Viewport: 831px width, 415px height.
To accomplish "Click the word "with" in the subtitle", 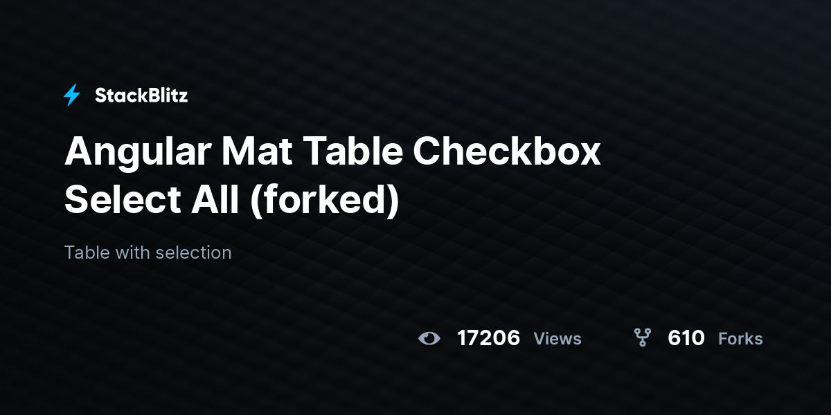I will [x=132, y=252].
